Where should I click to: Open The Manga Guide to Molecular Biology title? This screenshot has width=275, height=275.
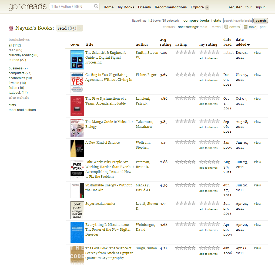point(109,124)
